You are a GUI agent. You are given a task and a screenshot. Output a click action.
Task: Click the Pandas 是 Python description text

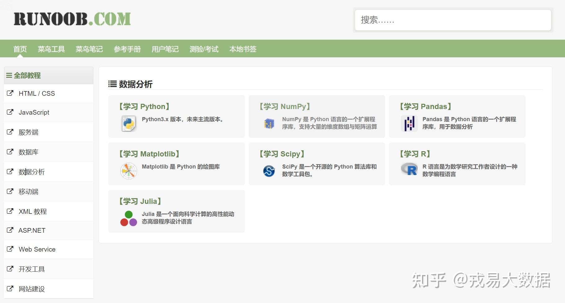[469, 123]
